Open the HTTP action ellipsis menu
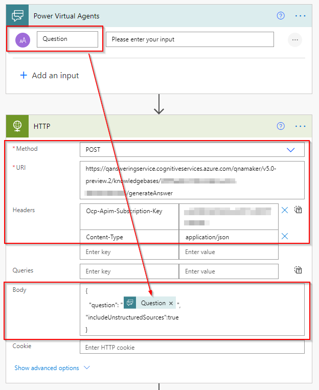 pos(300,126)
